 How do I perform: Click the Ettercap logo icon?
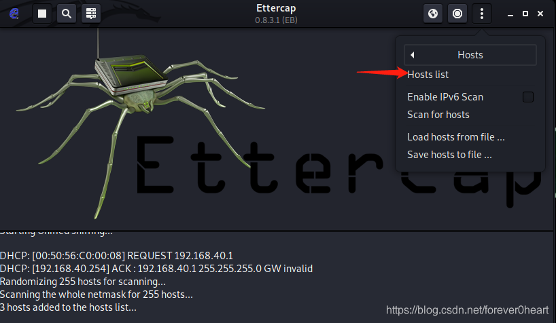[x=14, y=14]
